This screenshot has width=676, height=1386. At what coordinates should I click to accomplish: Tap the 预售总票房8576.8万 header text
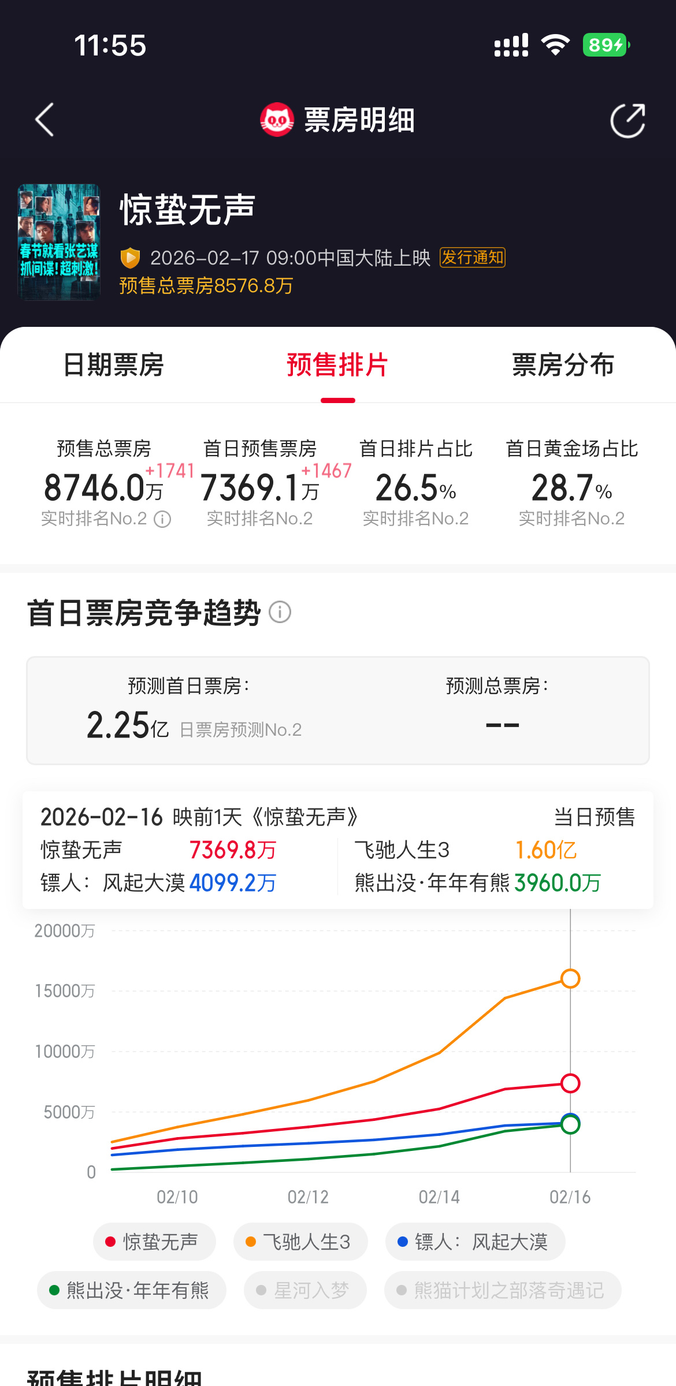pos(206,286)
